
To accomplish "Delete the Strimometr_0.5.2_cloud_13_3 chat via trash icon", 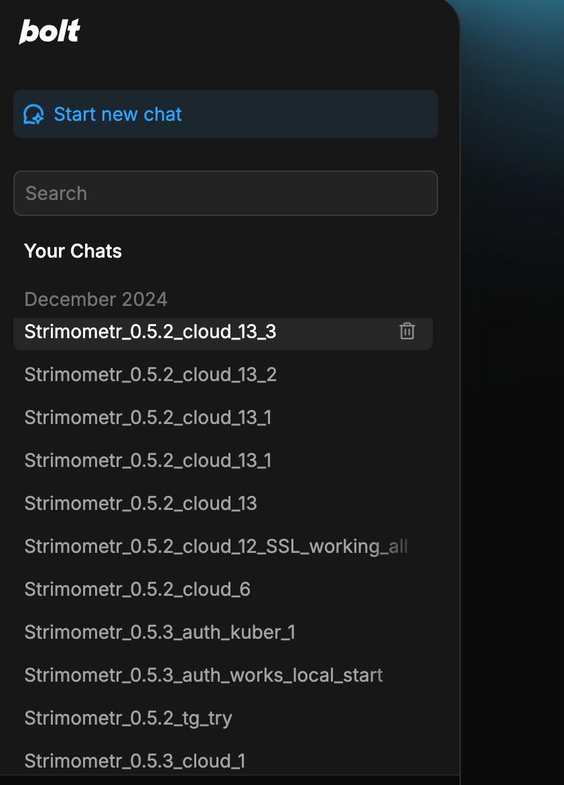I will click(x=407, y=331).
